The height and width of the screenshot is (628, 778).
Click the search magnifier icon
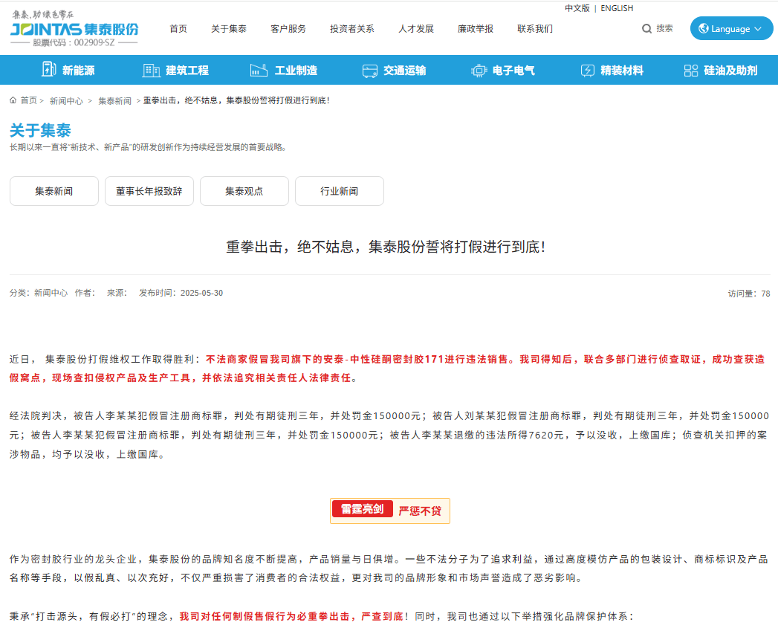click(x=646, y=28)
